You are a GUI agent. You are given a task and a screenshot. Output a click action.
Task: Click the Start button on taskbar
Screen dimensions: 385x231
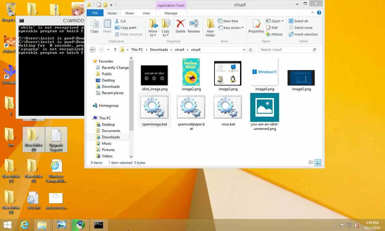click(7, 225)
